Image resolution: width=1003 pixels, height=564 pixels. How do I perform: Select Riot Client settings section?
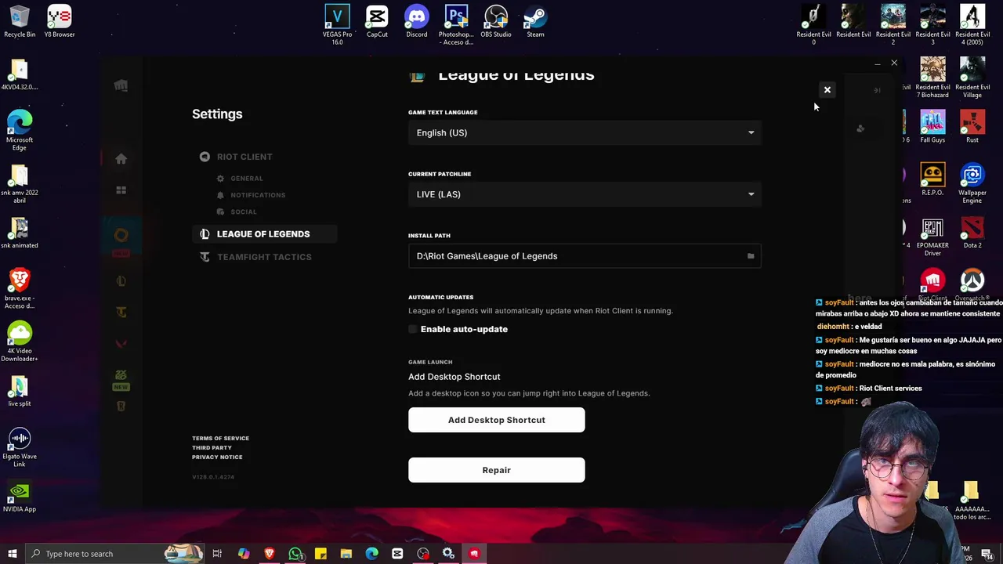pos(237,157)
